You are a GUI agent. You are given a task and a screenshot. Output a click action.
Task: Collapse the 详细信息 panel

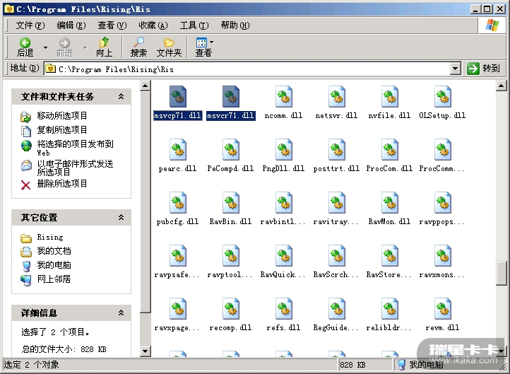point(121,312)
